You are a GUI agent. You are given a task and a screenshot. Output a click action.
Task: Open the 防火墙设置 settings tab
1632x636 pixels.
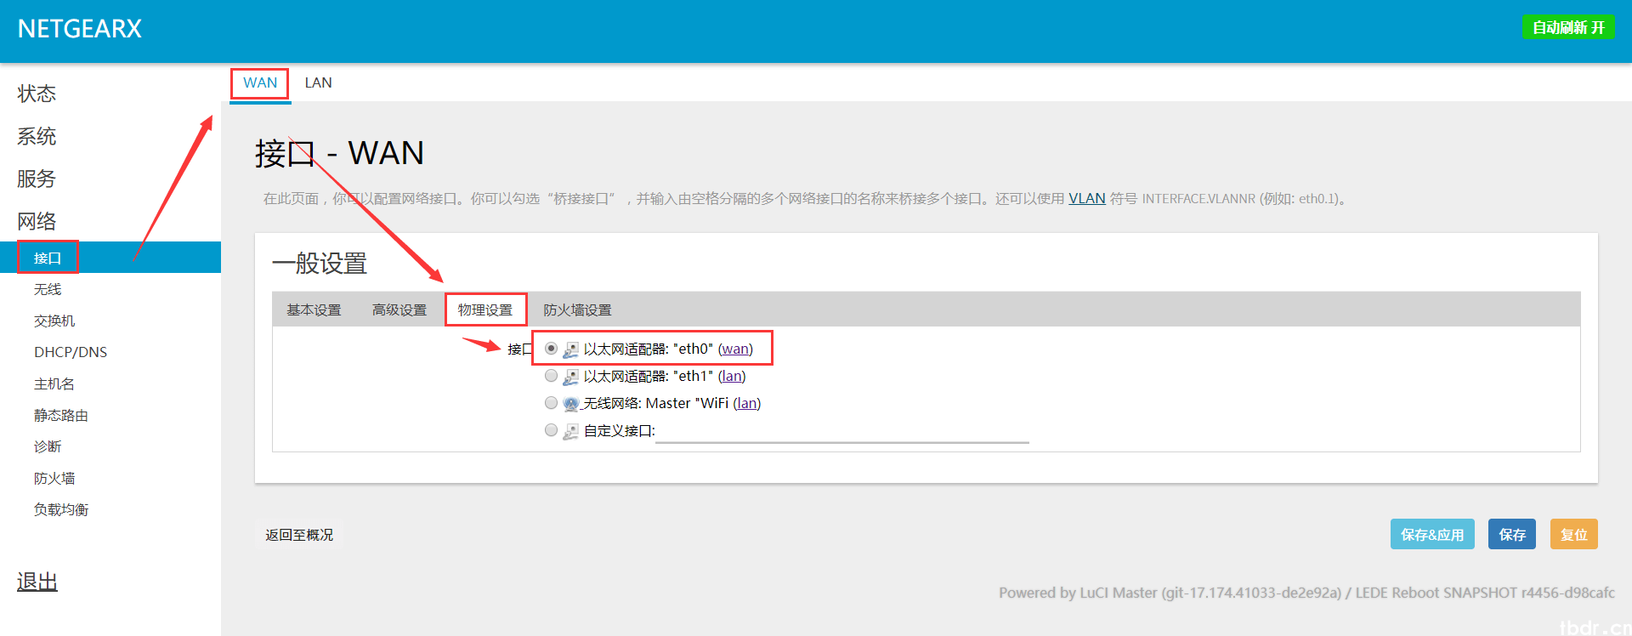point(577,310)
